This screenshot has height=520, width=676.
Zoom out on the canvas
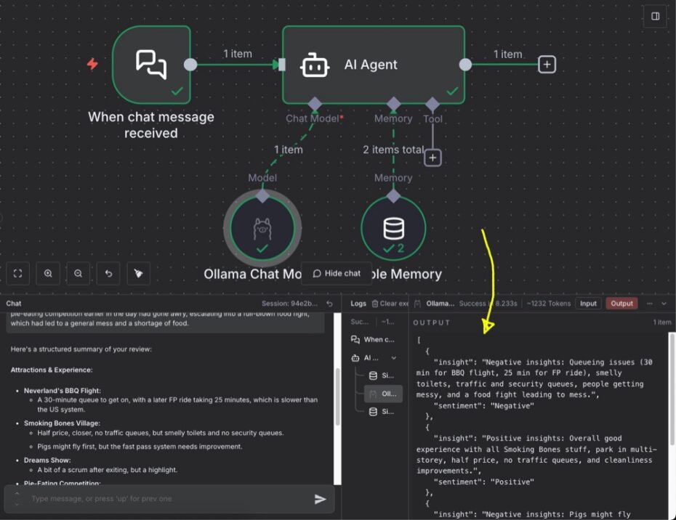coord(78,274)
